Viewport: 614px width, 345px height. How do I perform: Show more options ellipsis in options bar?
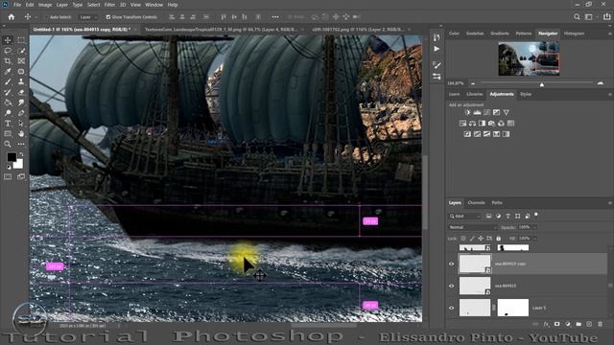[x=275, y=17]
